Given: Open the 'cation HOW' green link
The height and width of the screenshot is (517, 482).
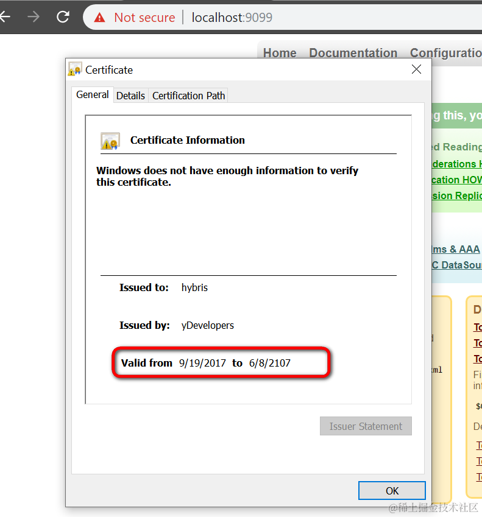Looking at the screenshot, I should 457,180.
